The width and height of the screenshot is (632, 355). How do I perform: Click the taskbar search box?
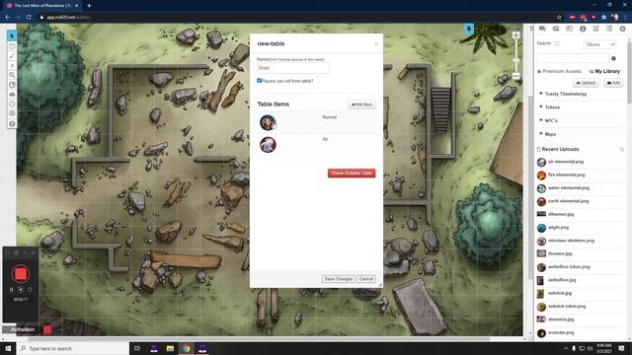pyautogui.click(x=72, y=348)
